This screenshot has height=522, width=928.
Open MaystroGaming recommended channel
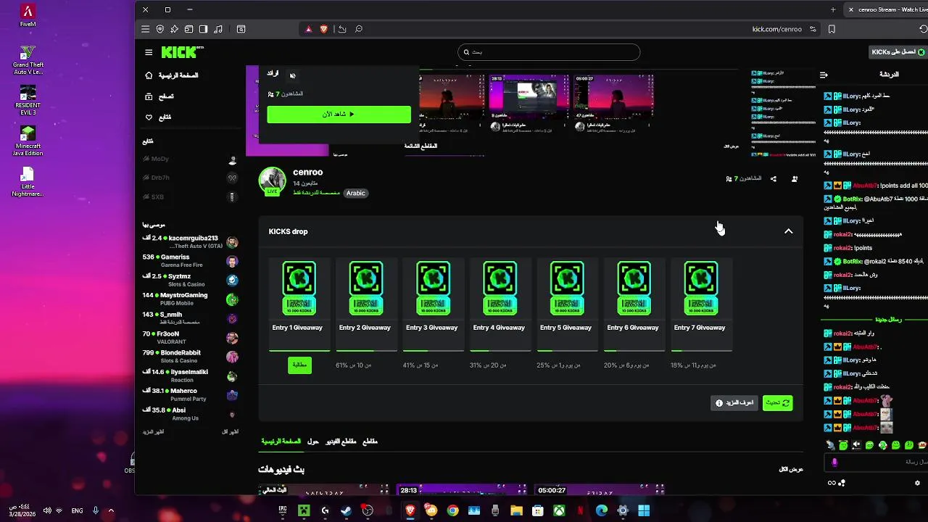(x=190, y=299)
